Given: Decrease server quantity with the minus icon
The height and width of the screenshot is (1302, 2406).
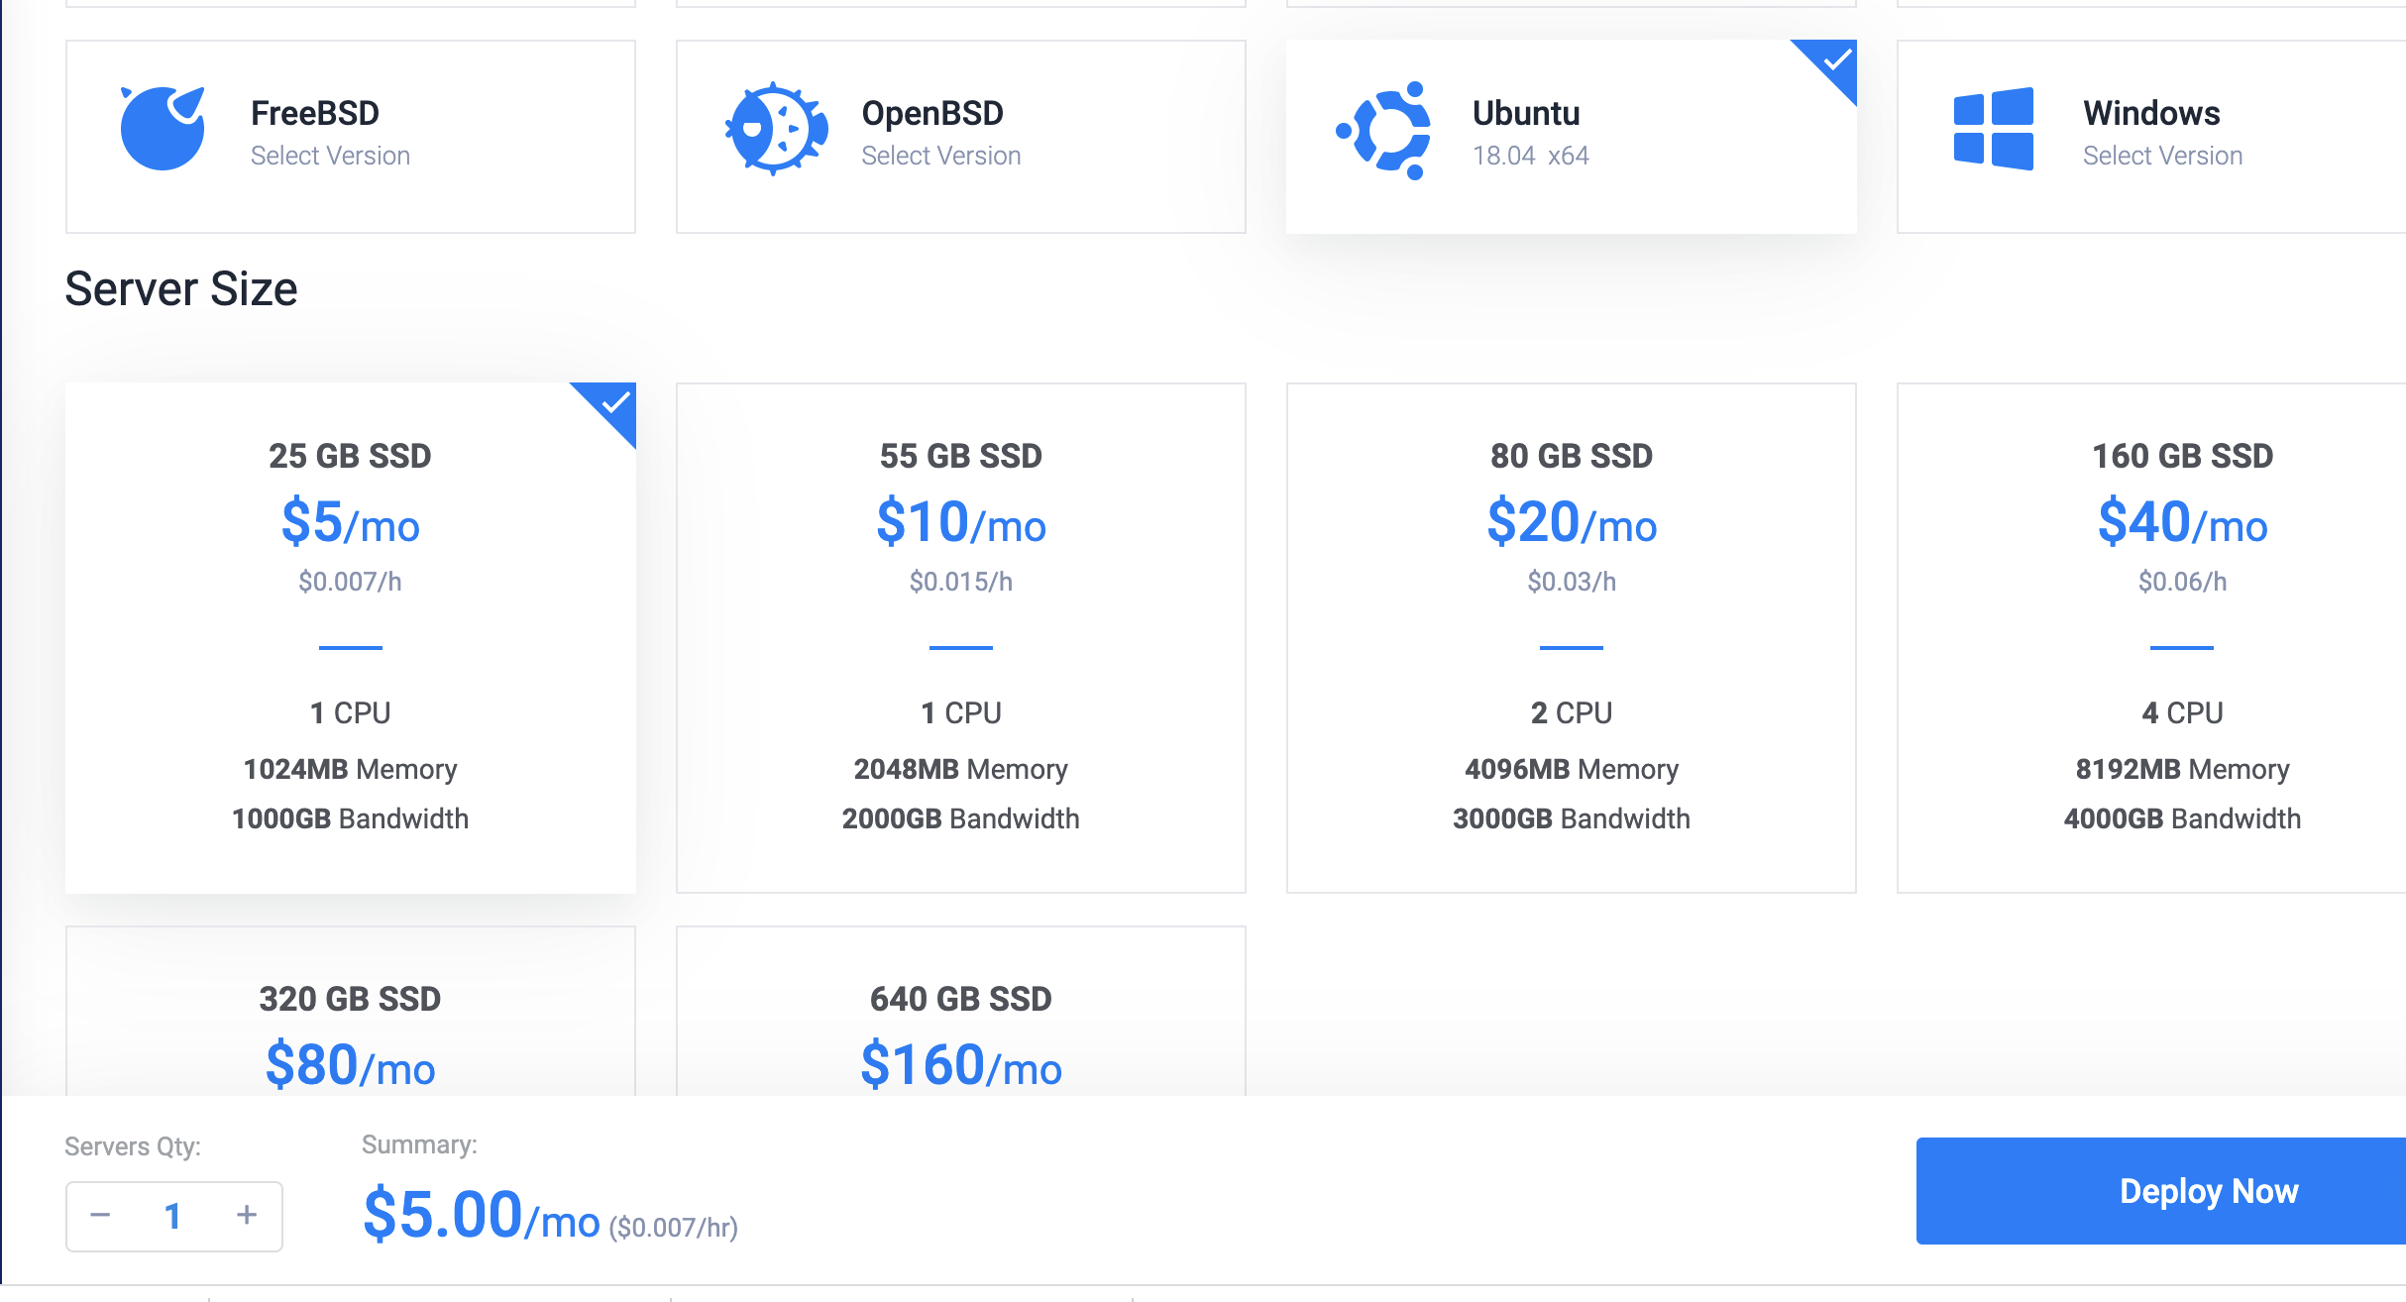Looking at the screenshot, I should tap(100, 1215).
